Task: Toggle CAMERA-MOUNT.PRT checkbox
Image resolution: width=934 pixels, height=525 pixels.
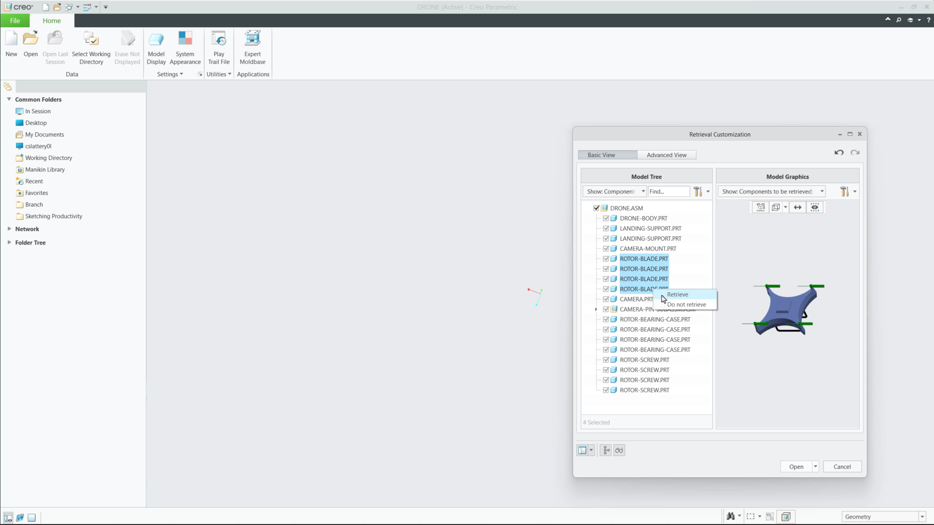Action: pos(606,248)
